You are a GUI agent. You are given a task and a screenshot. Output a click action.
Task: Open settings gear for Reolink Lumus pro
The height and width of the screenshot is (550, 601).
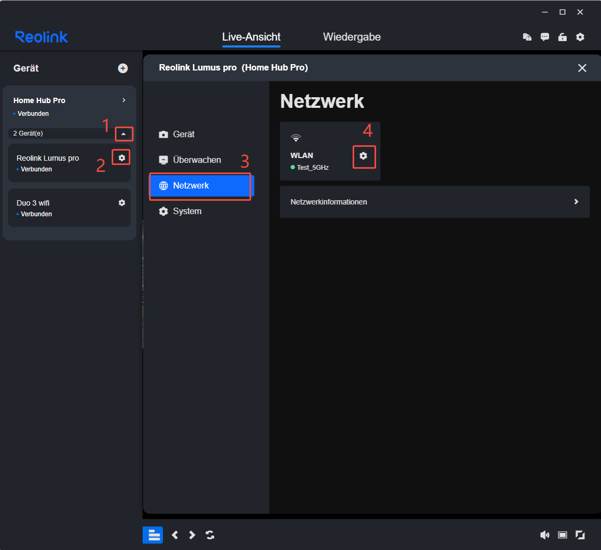tap(122, 158)
